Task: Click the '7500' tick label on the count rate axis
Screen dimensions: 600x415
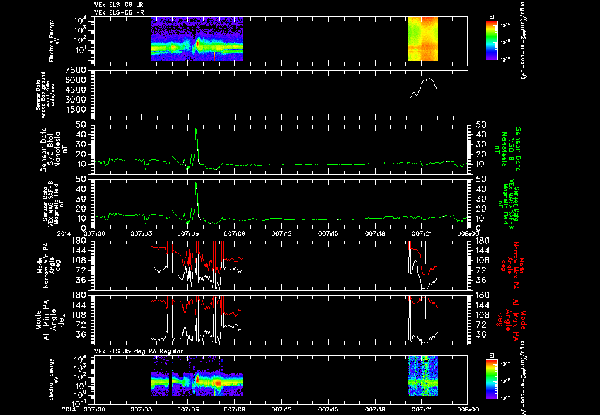Action: pyautogui.click(x=76, y=70)
